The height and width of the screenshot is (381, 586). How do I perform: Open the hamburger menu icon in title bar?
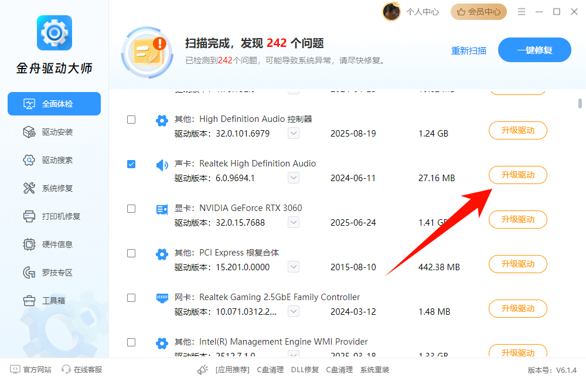pos(522,12)
